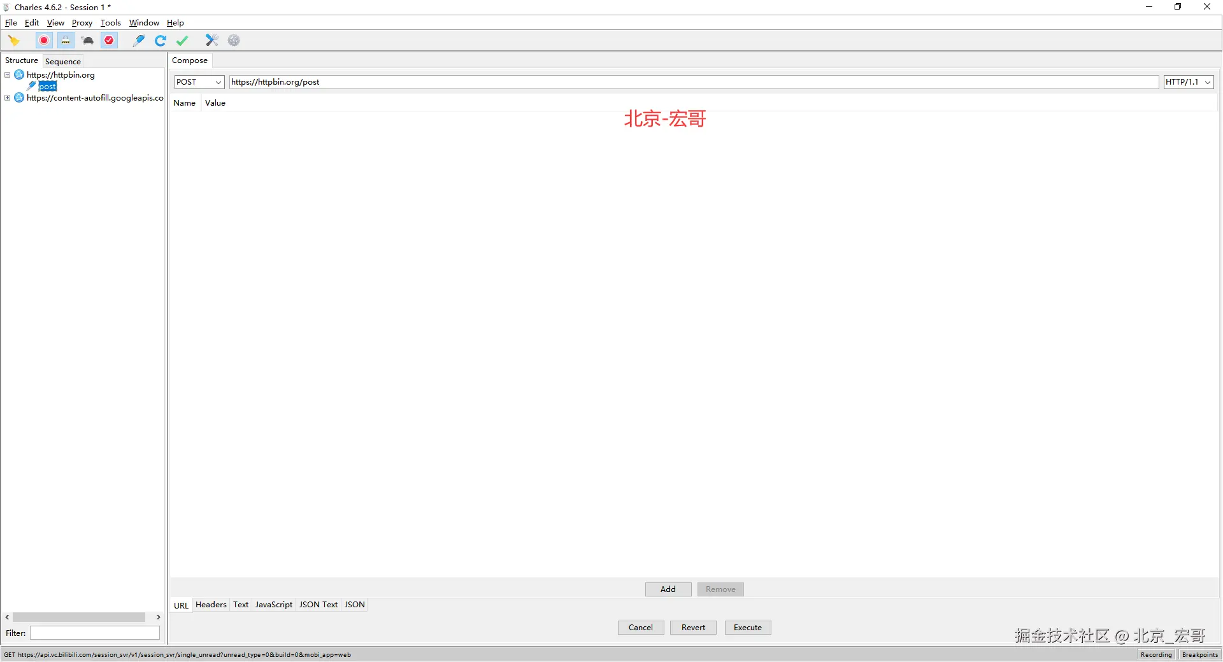Click the left arrow of tree scrollbar
The width and height of the screenshot is (1223, 662).
click(7, 617)
